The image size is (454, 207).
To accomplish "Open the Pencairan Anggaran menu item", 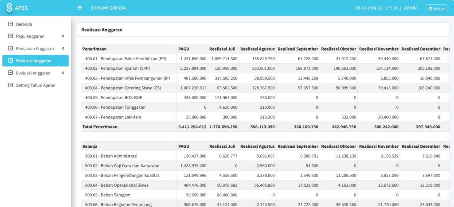I will [35, 49].
